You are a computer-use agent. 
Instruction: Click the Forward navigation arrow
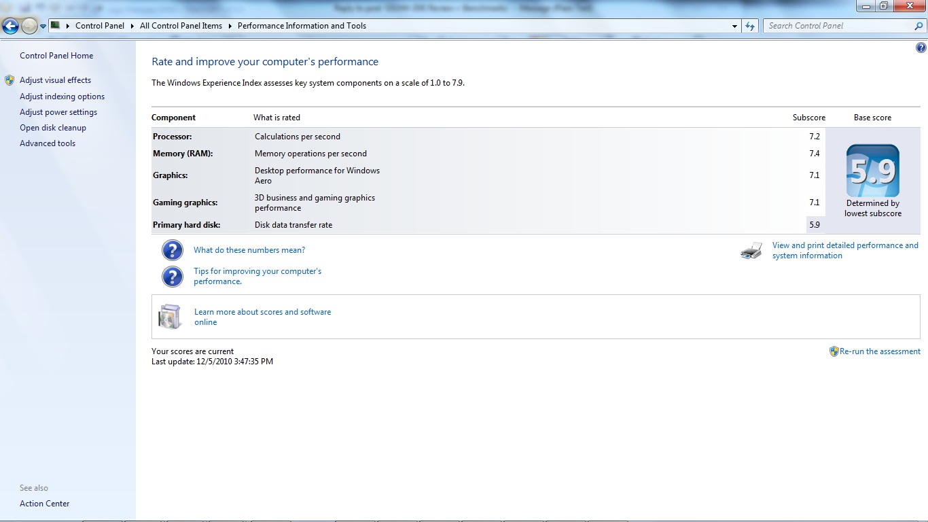click(x=29, y=27)
